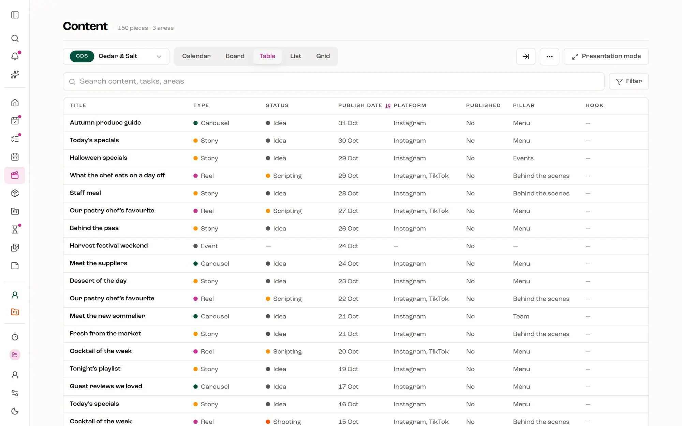This screenshot has height=426, width=682.
Task: Open Guest reviews we loved entry
Action: pos(106,386)
